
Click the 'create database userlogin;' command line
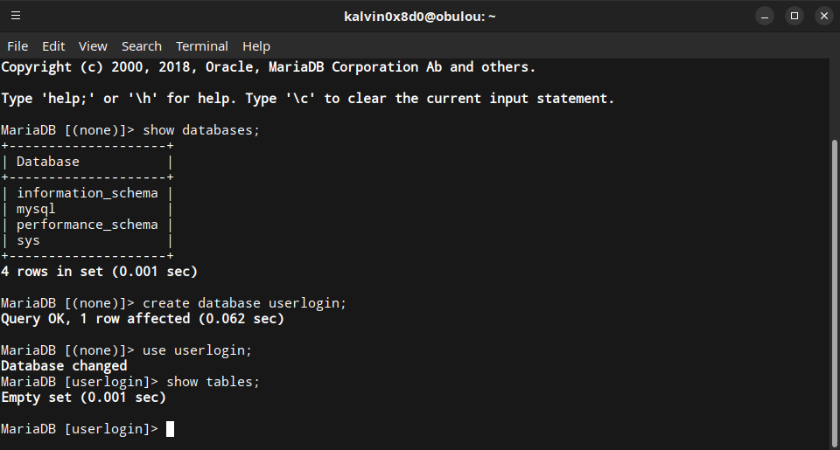(245, 303)
